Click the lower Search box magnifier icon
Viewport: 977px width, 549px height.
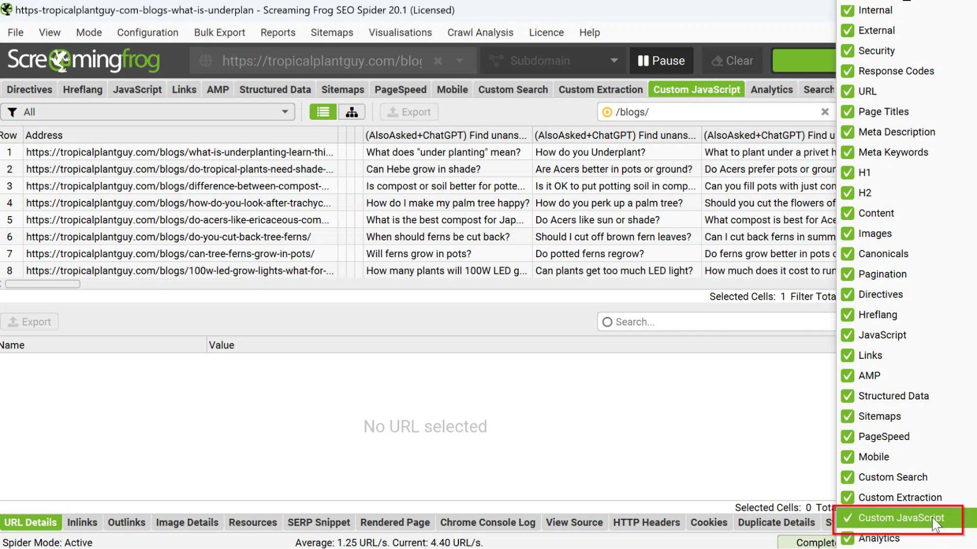(x=607, y=322)
